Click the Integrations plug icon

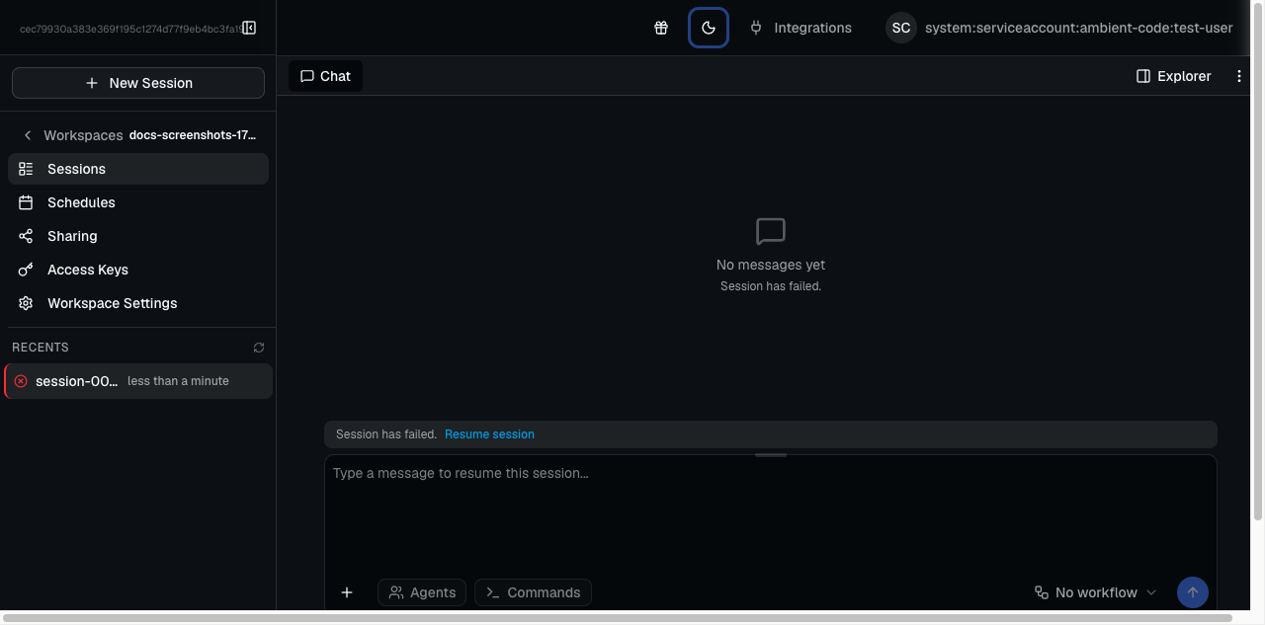coord(756,28)
